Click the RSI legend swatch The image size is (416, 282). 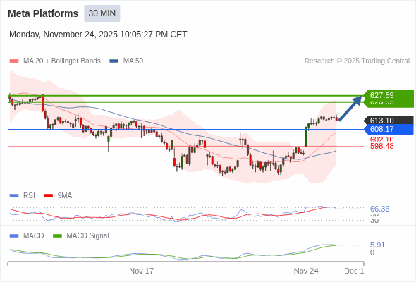tap(14, 196)
